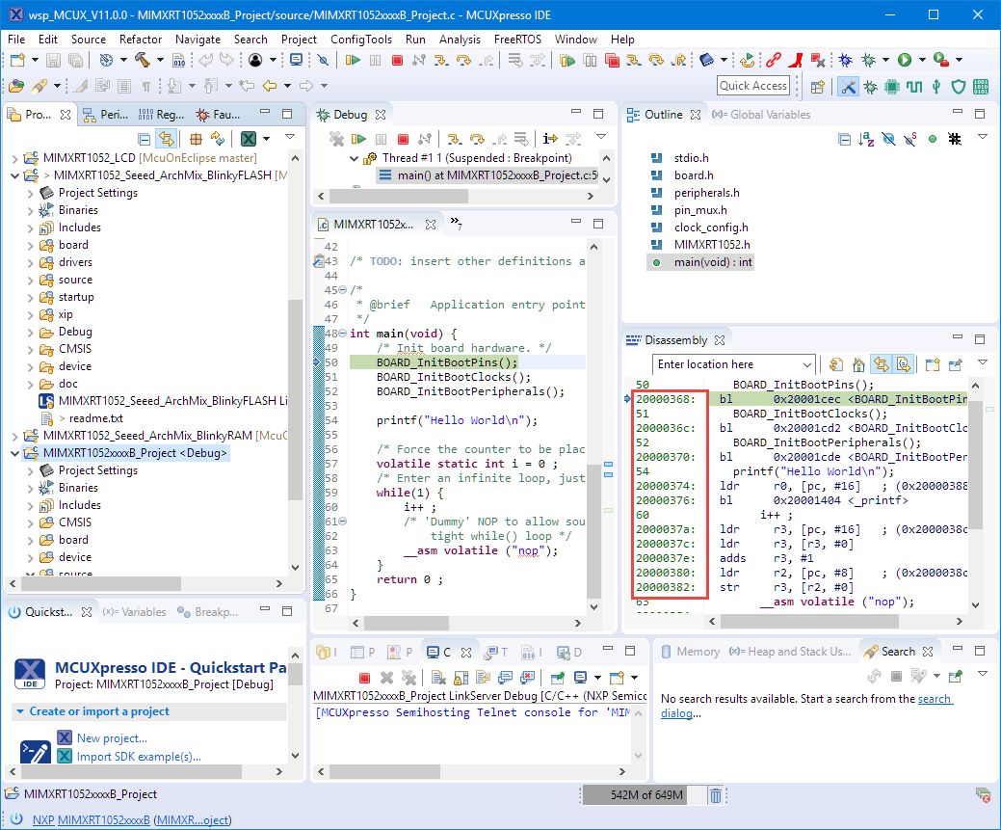Screen dimensions: 1001x830
Task: Click the hammer Build icon
Action: point(143,60)
